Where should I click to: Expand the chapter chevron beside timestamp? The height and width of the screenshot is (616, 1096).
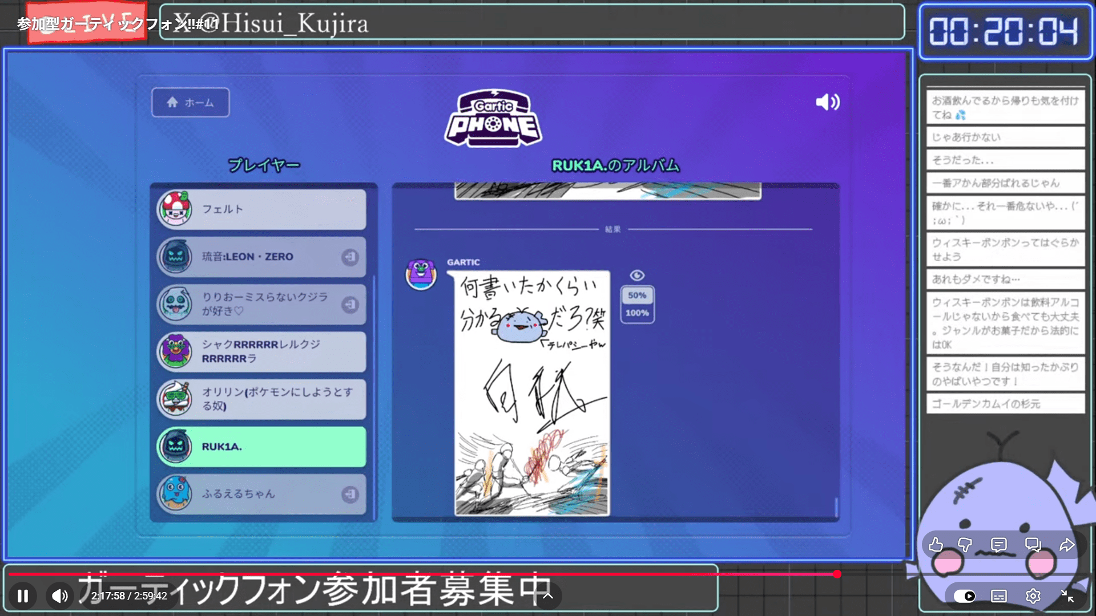coord(547,596)
